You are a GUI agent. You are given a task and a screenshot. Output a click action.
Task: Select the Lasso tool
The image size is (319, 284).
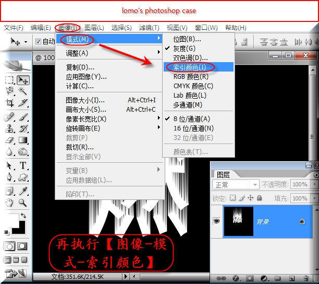click(x=9, y=91)
